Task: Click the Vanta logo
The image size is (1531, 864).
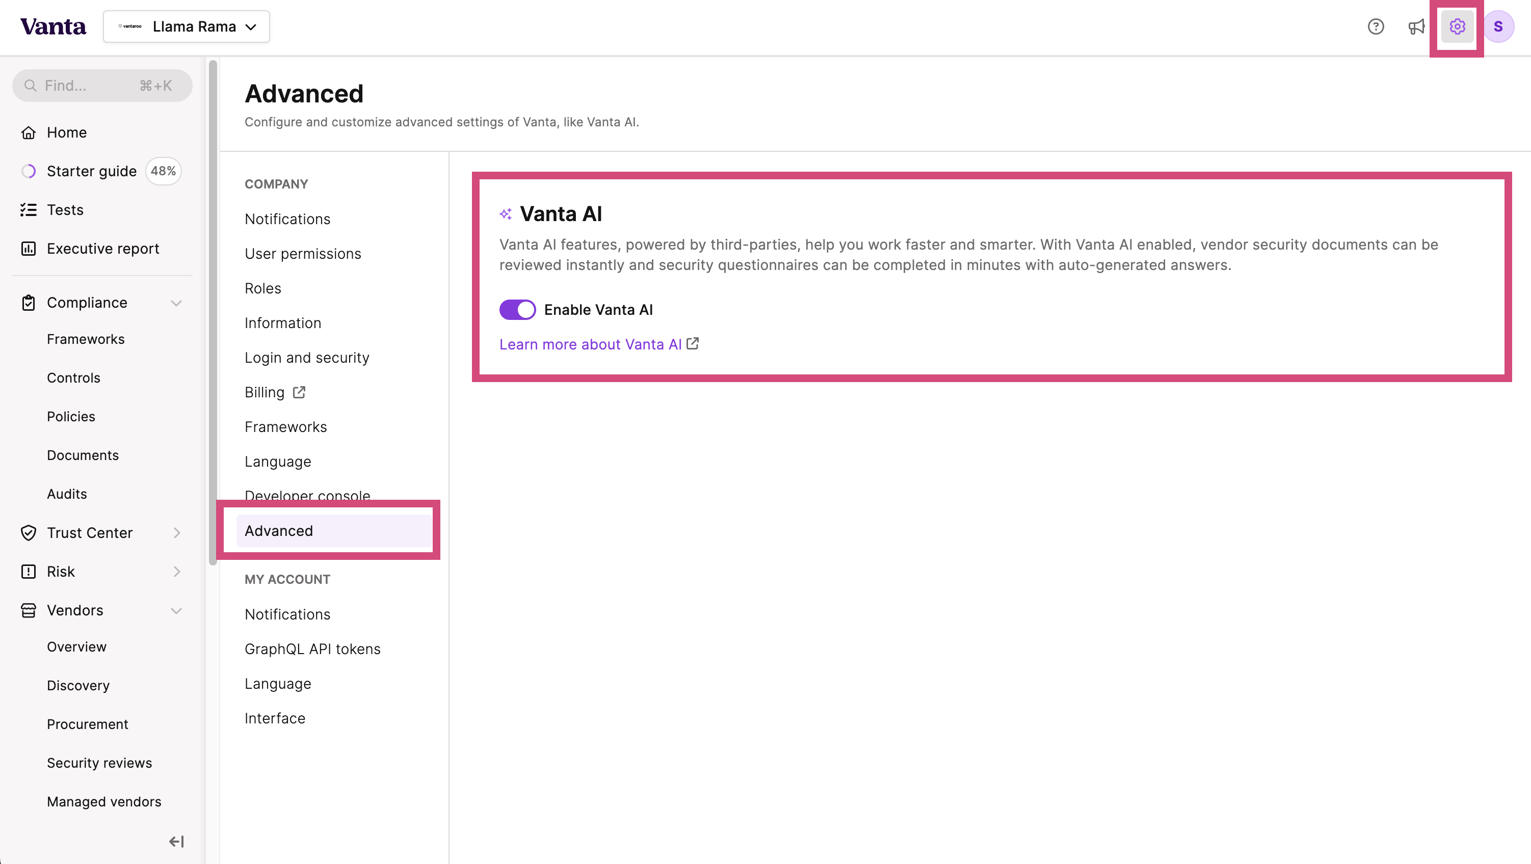Action: pyautogui.click(x=53, y=26)
